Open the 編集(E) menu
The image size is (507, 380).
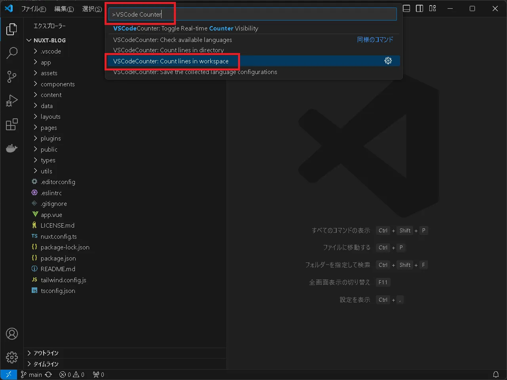tap(64, 9)
